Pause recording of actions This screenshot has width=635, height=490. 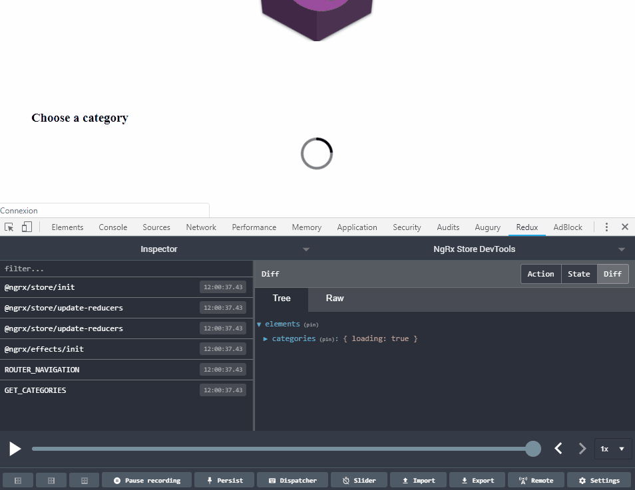point(146,480)
